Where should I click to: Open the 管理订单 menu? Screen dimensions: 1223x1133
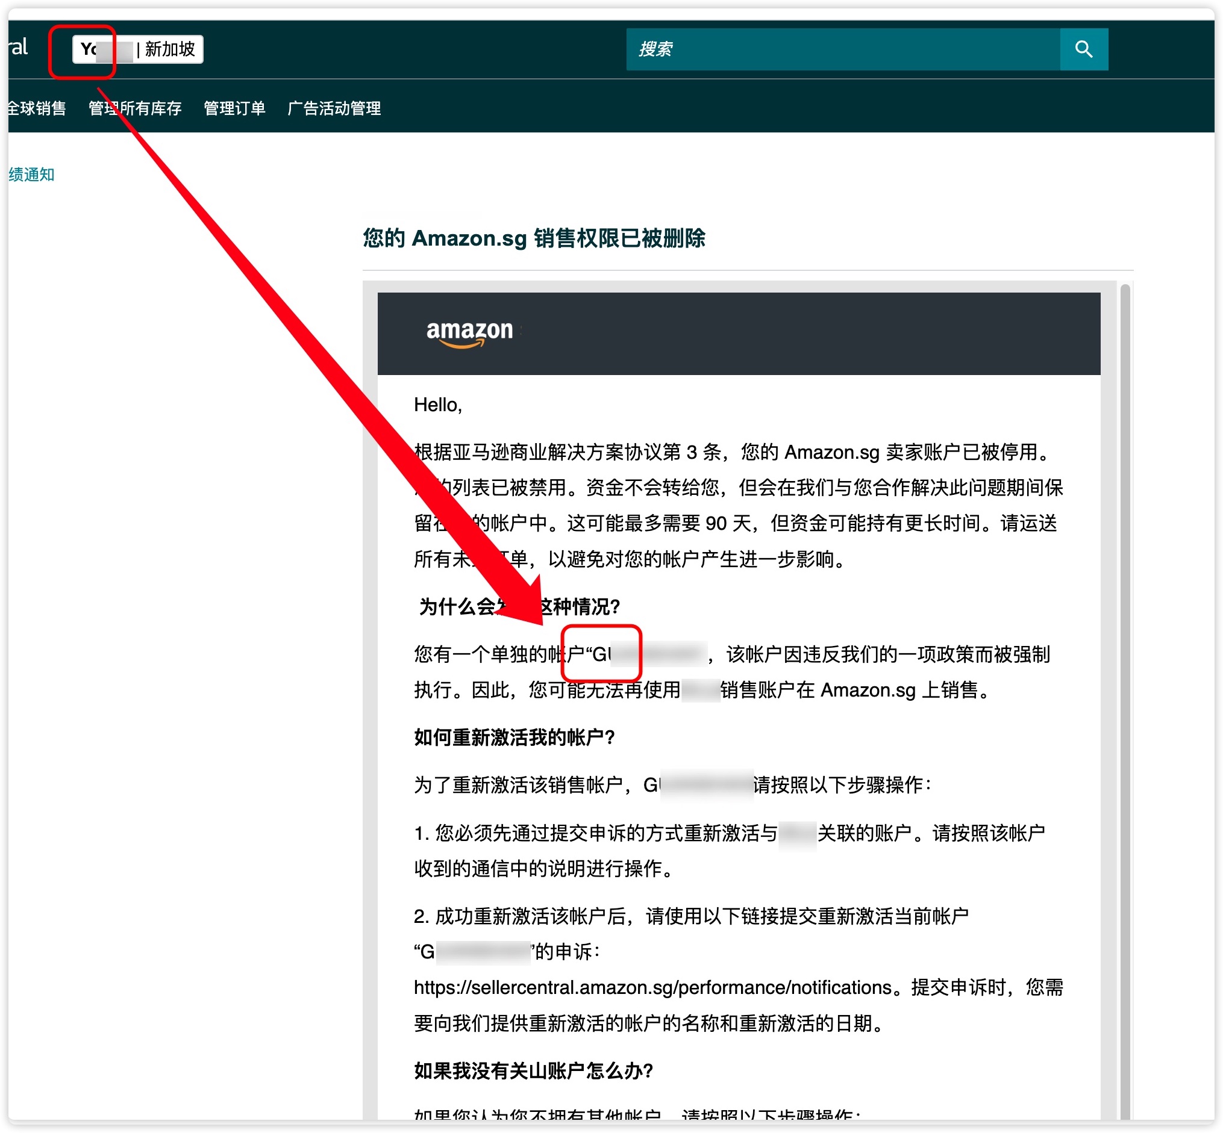[234, 108]
